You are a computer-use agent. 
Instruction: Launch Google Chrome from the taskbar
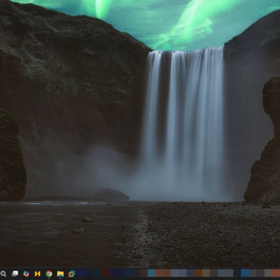[x=49, y=274]
